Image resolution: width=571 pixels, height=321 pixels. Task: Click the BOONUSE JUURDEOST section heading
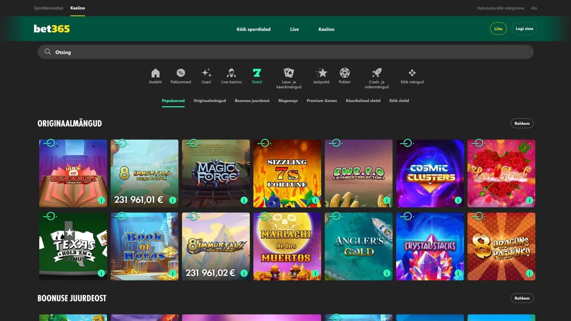72,298
